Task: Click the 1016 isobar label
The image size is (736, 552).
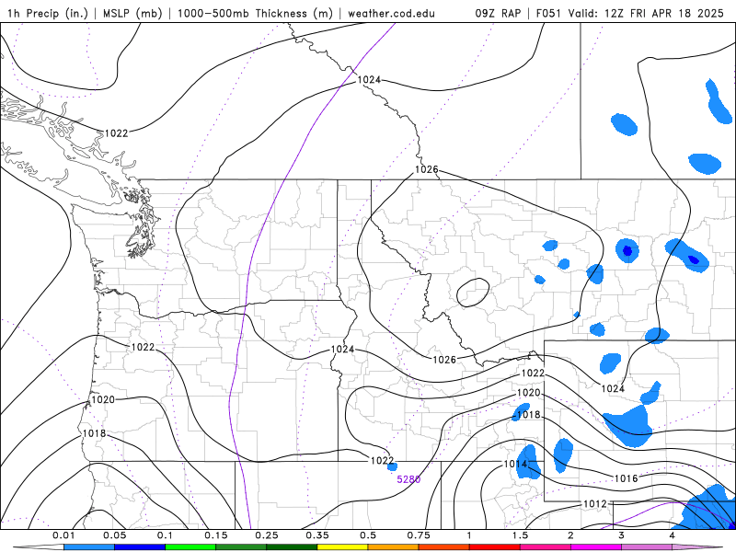Action: (627, 478)
